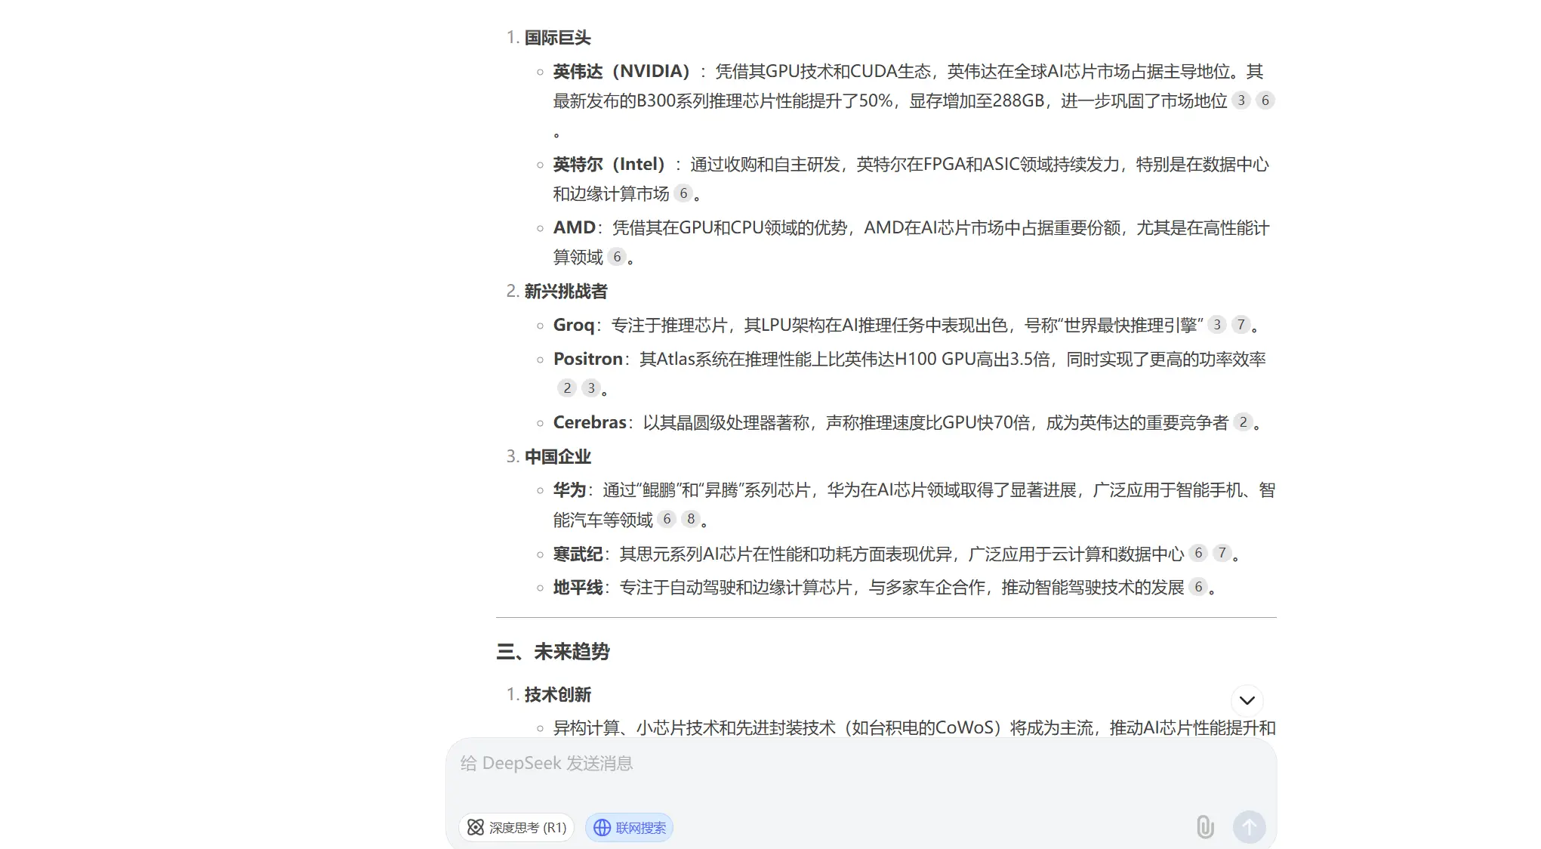Open citation 2 after the Positron entry

coord(567,388)
